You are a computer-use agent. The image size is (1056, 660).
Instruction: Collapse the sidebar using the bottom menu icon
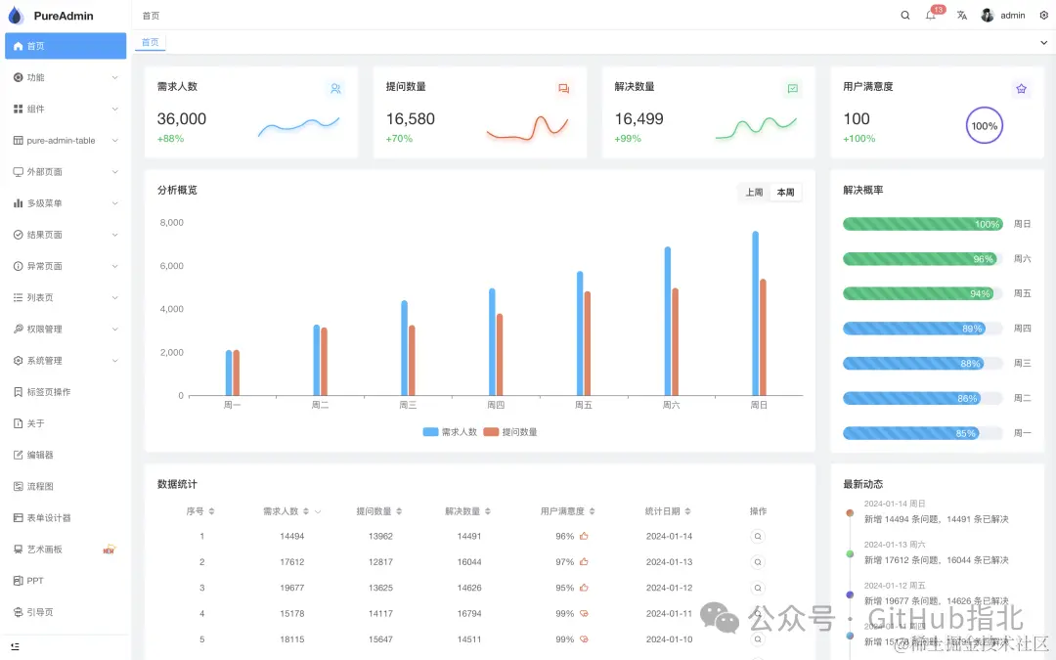[x=15, y=646]
